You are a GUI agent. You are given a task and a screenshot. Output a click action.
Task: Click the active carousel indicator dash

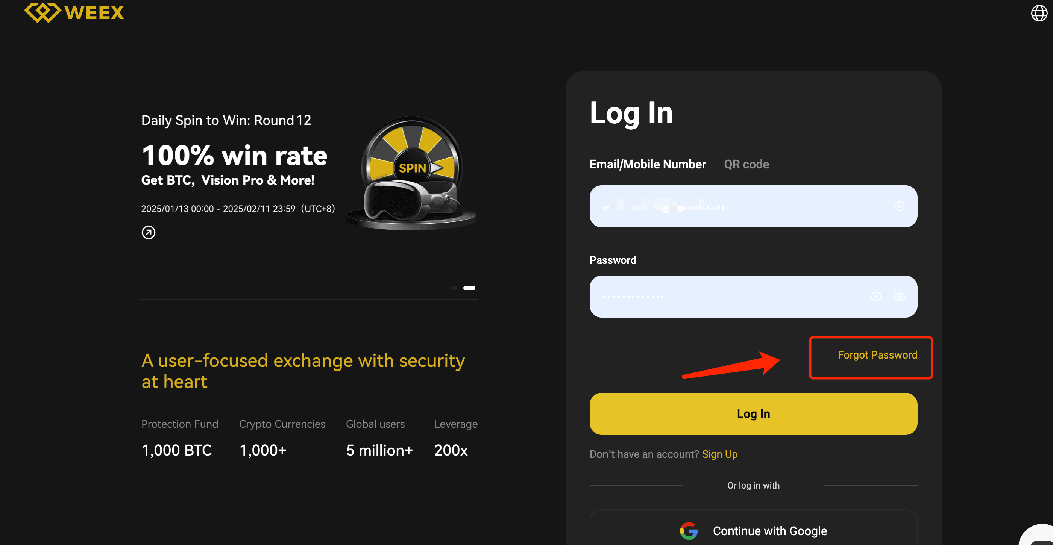pos(469,288)
